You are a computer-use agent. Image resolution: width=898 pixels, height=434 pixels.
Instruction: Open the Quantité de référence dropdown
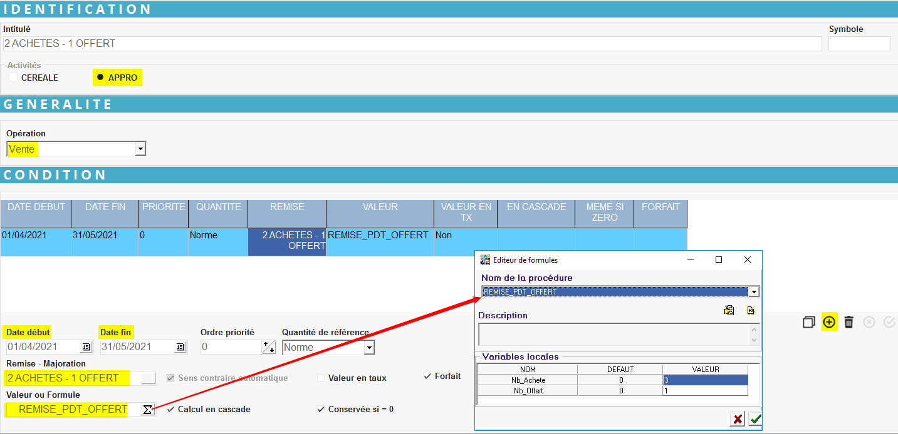(369, 347)
